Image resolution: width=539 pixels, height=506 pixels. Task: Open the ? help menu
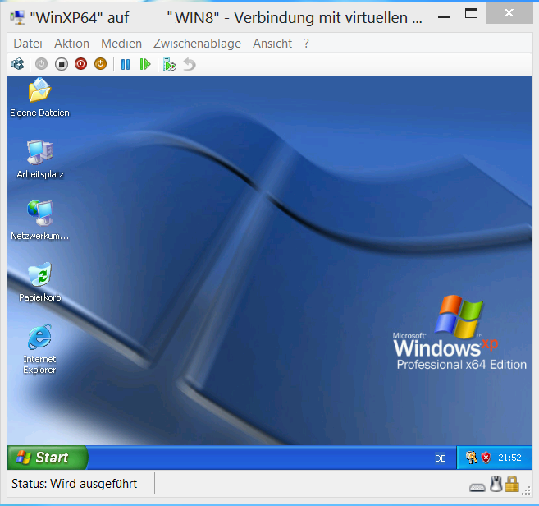coord(306,44)
